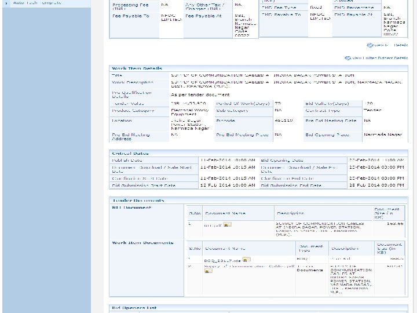Click the 'Electrical Works/Equipment' product category value

coord(190,112)
